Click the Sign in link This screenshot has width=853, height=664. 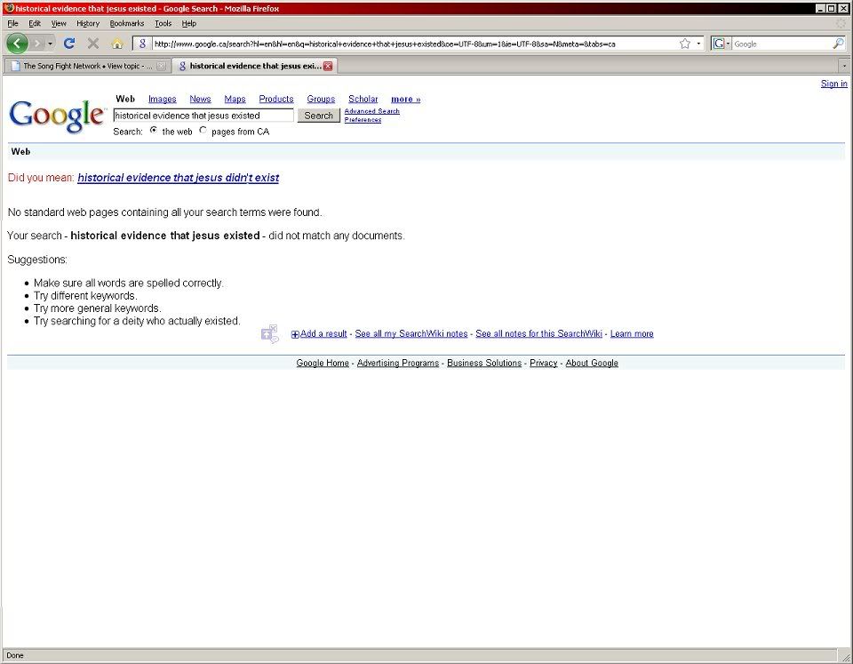pyautogui.click(x=833, y=84)
